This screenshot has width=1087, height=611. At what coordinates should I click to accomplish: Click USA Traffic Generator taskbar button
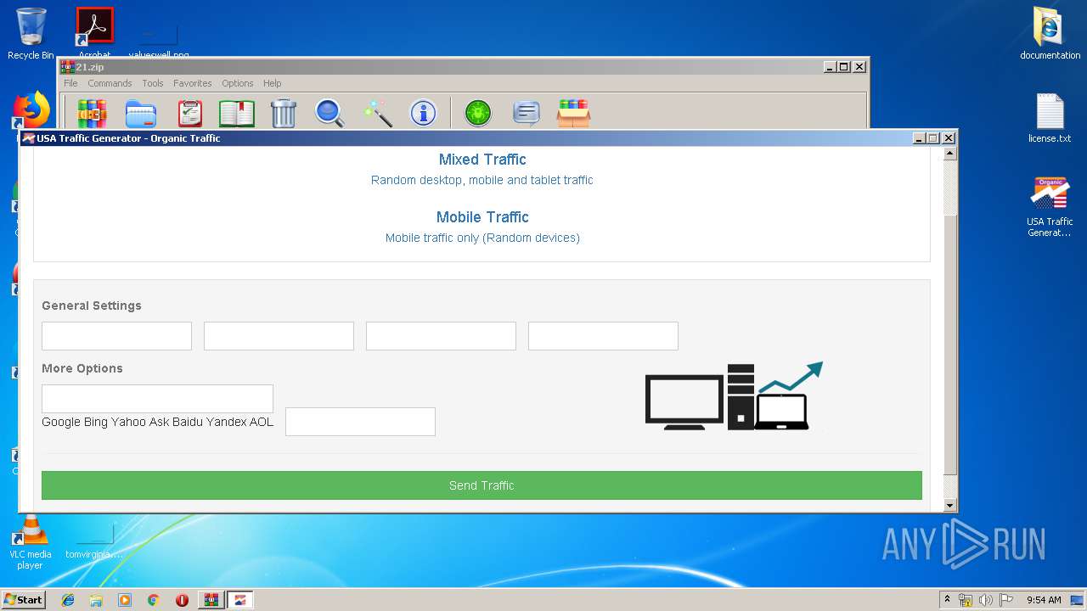coord(239,600)
